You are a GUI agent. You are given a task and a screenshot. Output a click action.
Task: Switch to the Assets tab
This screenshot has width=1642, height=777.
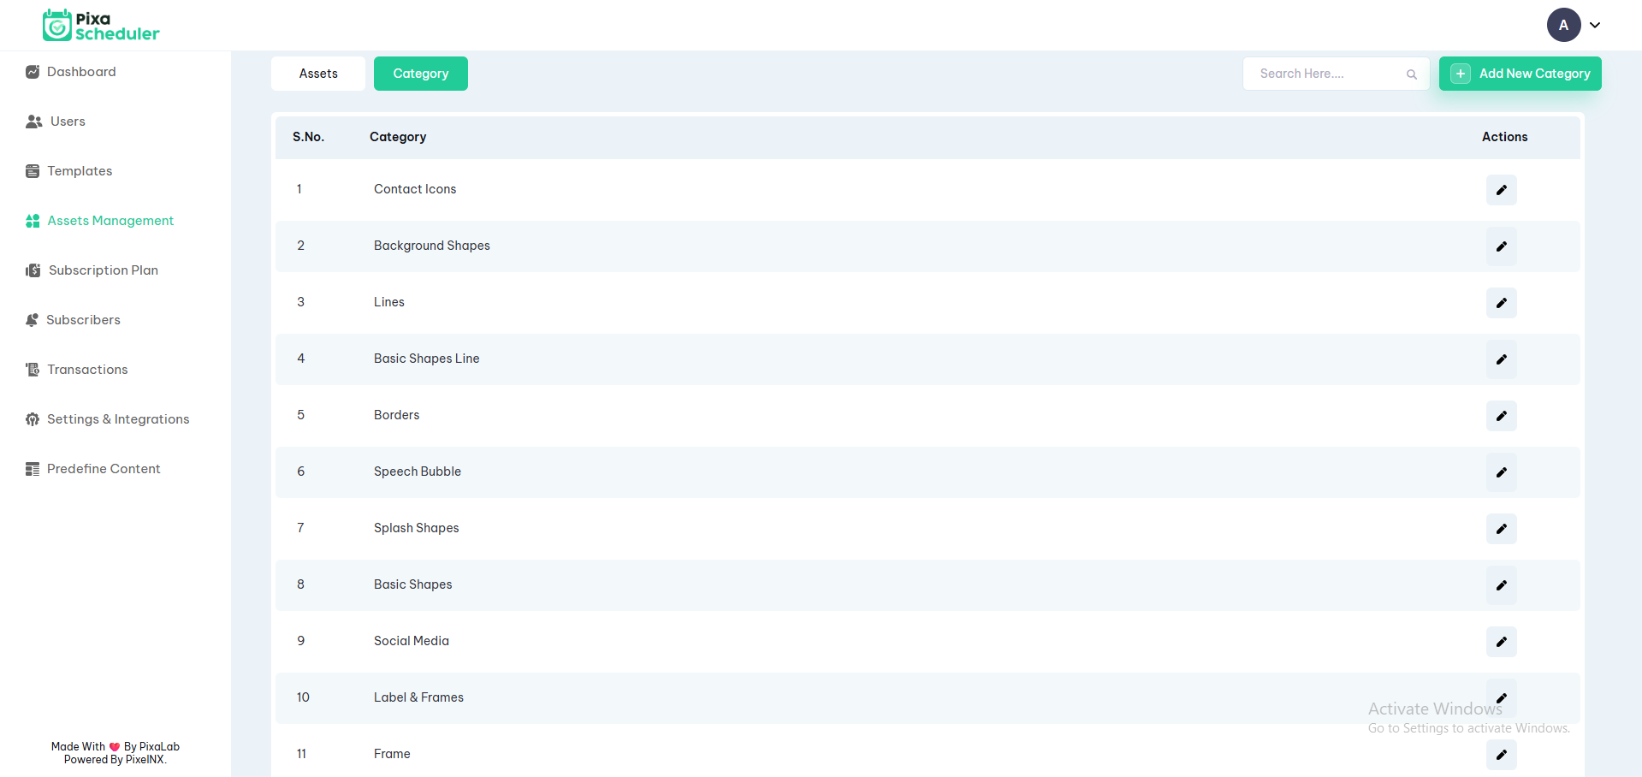(x=318, y=74)
